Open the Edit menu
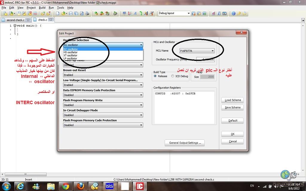The width and height of the screenshot is (306, 191). tap(12, 7)
